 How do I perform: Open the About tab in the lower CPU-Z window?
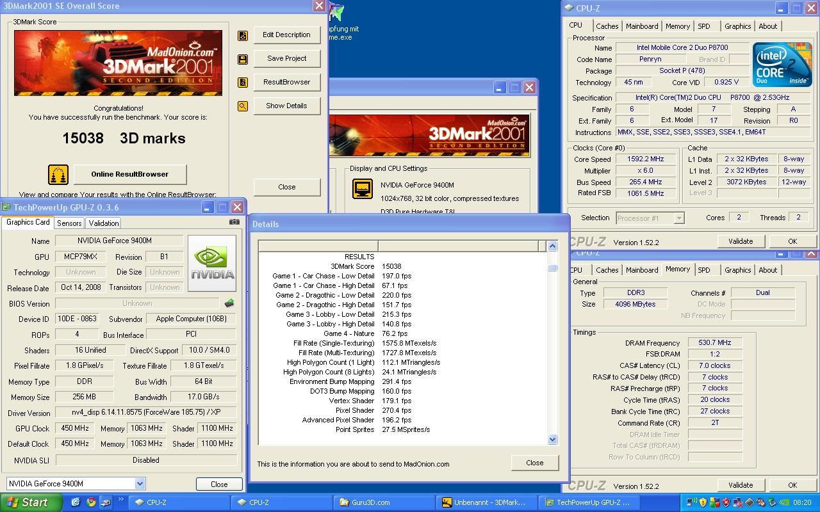pos(768,270)
